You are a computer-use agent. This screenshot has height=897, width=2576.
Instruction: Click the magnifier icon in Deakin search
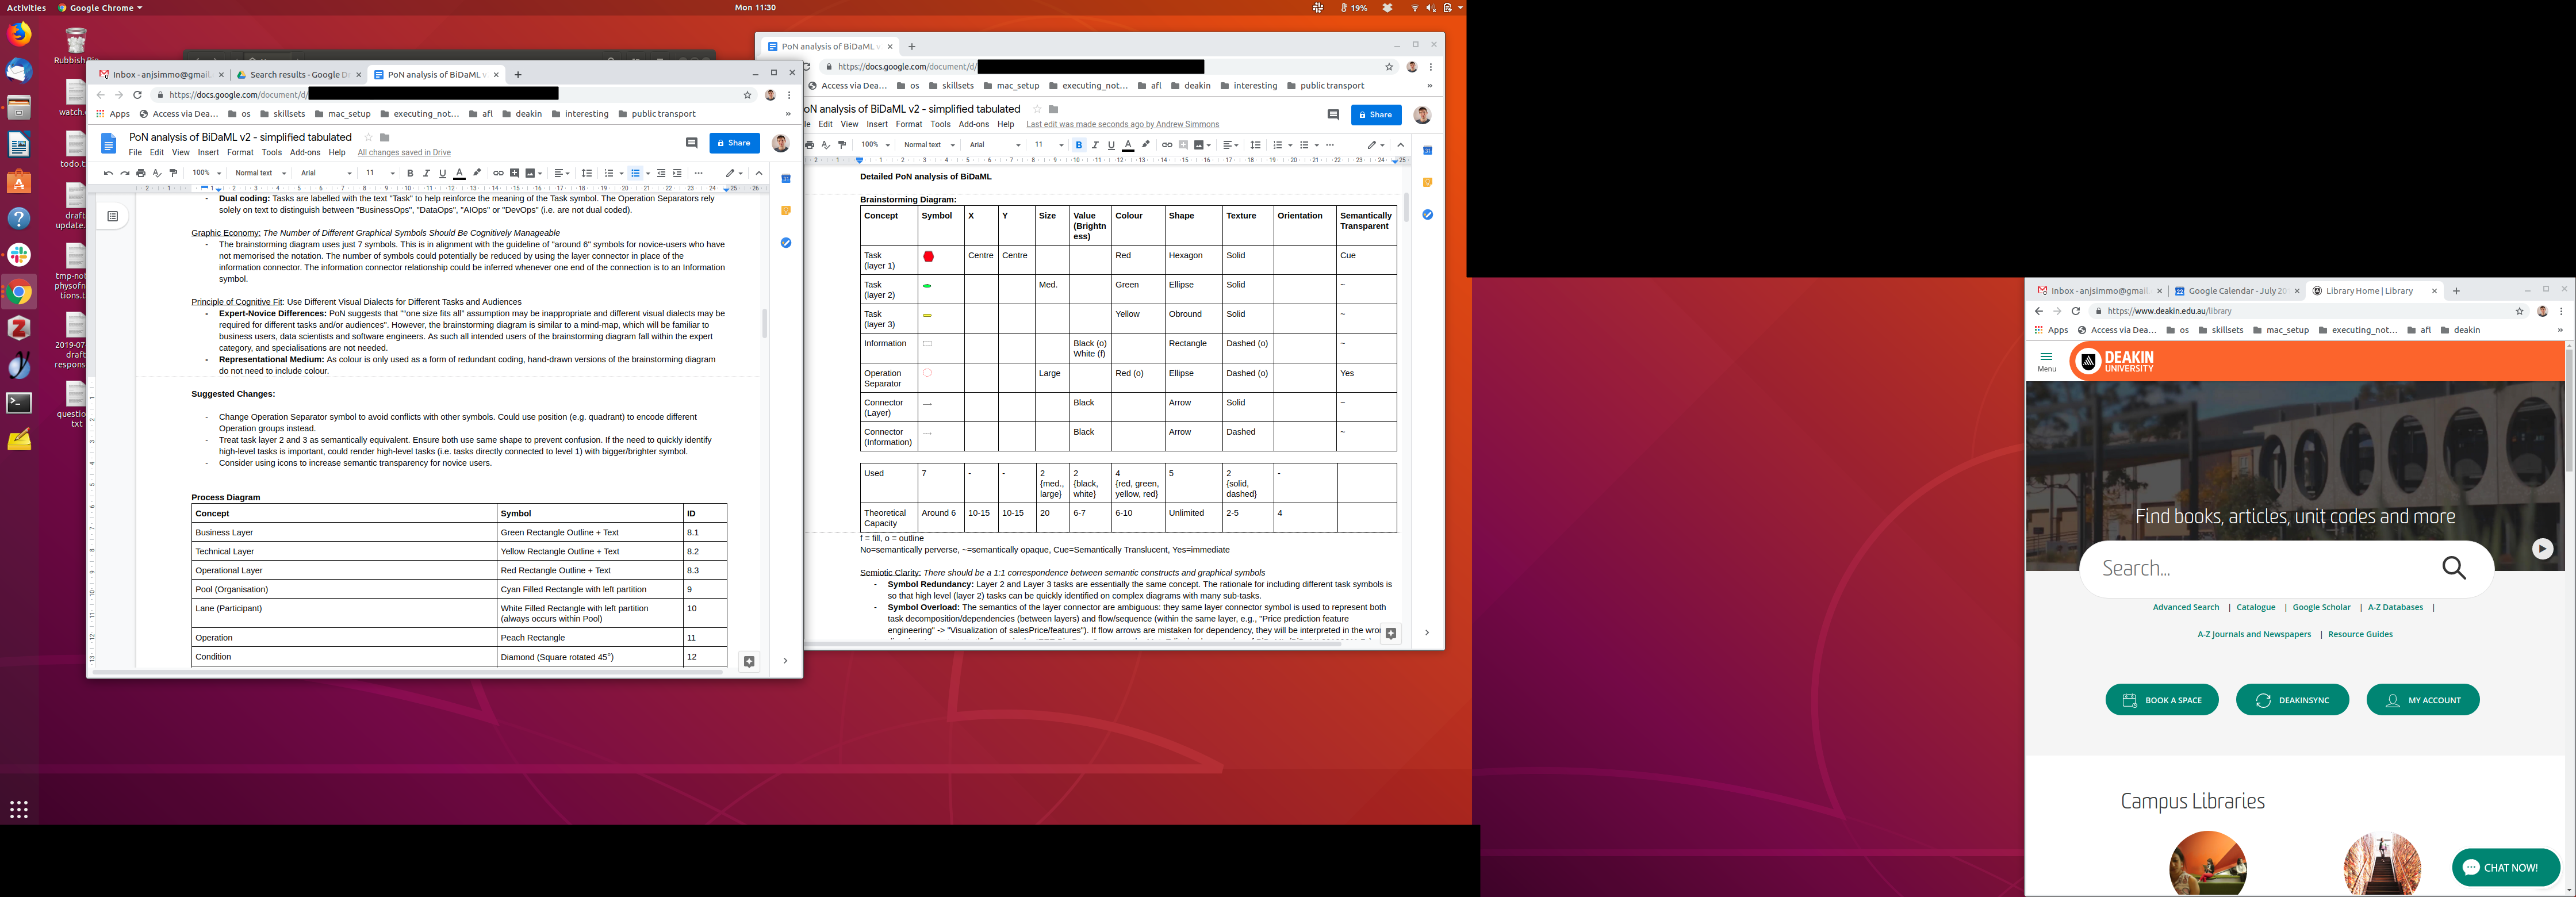2454,568
